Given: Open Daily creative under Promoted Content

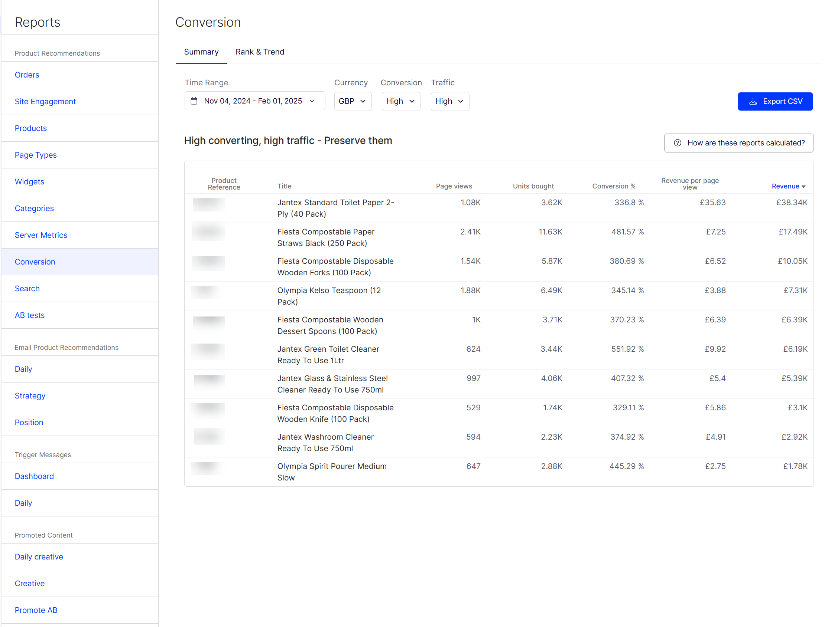Looking at the screenshot, I should coord(39,557).
